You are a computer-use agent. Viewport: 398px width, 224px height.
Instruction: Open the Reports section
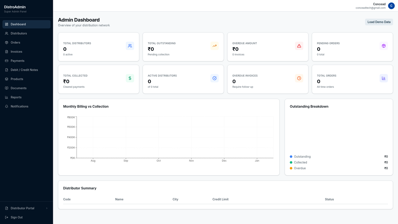point(16,97)
